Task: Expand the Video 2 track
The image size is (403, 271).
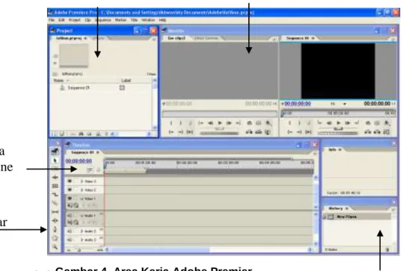Action: [81, 190]
